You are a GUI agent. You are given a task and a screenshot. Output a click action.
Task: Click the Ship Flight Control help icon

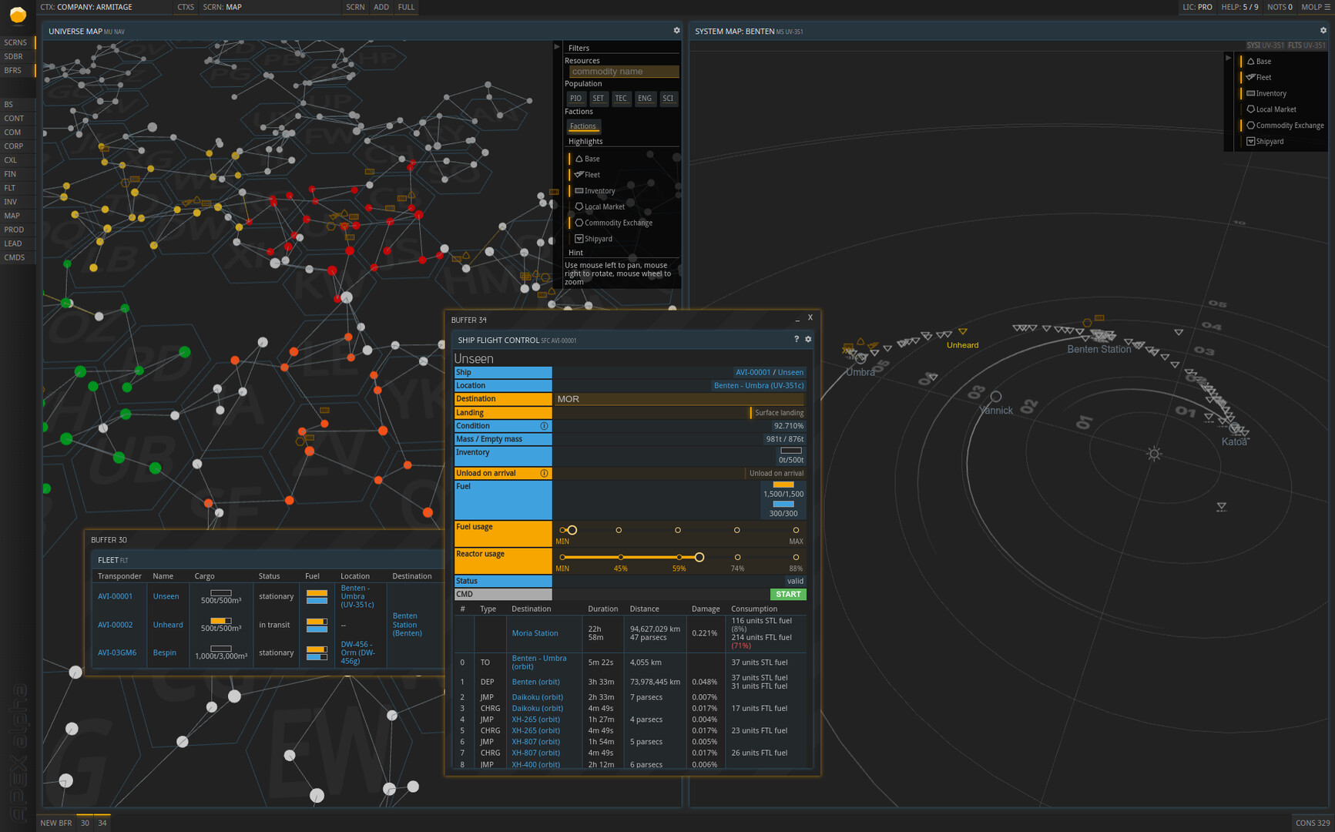tap(796, 339)
